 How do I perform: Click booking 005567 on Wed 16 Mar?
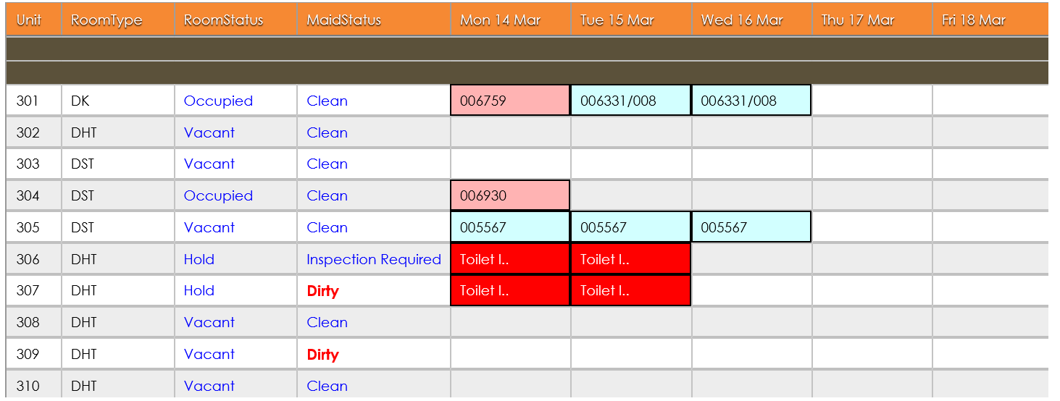click(x=751, y=227)
